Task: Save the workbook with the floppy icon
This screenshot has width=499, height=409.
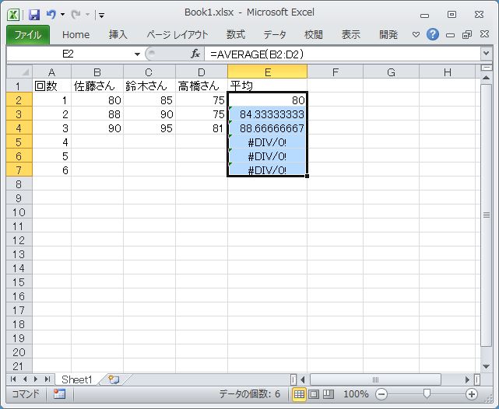Action: [33, 15]
